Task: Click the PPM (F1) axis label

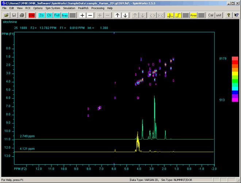Action: [x=8, y=34]
